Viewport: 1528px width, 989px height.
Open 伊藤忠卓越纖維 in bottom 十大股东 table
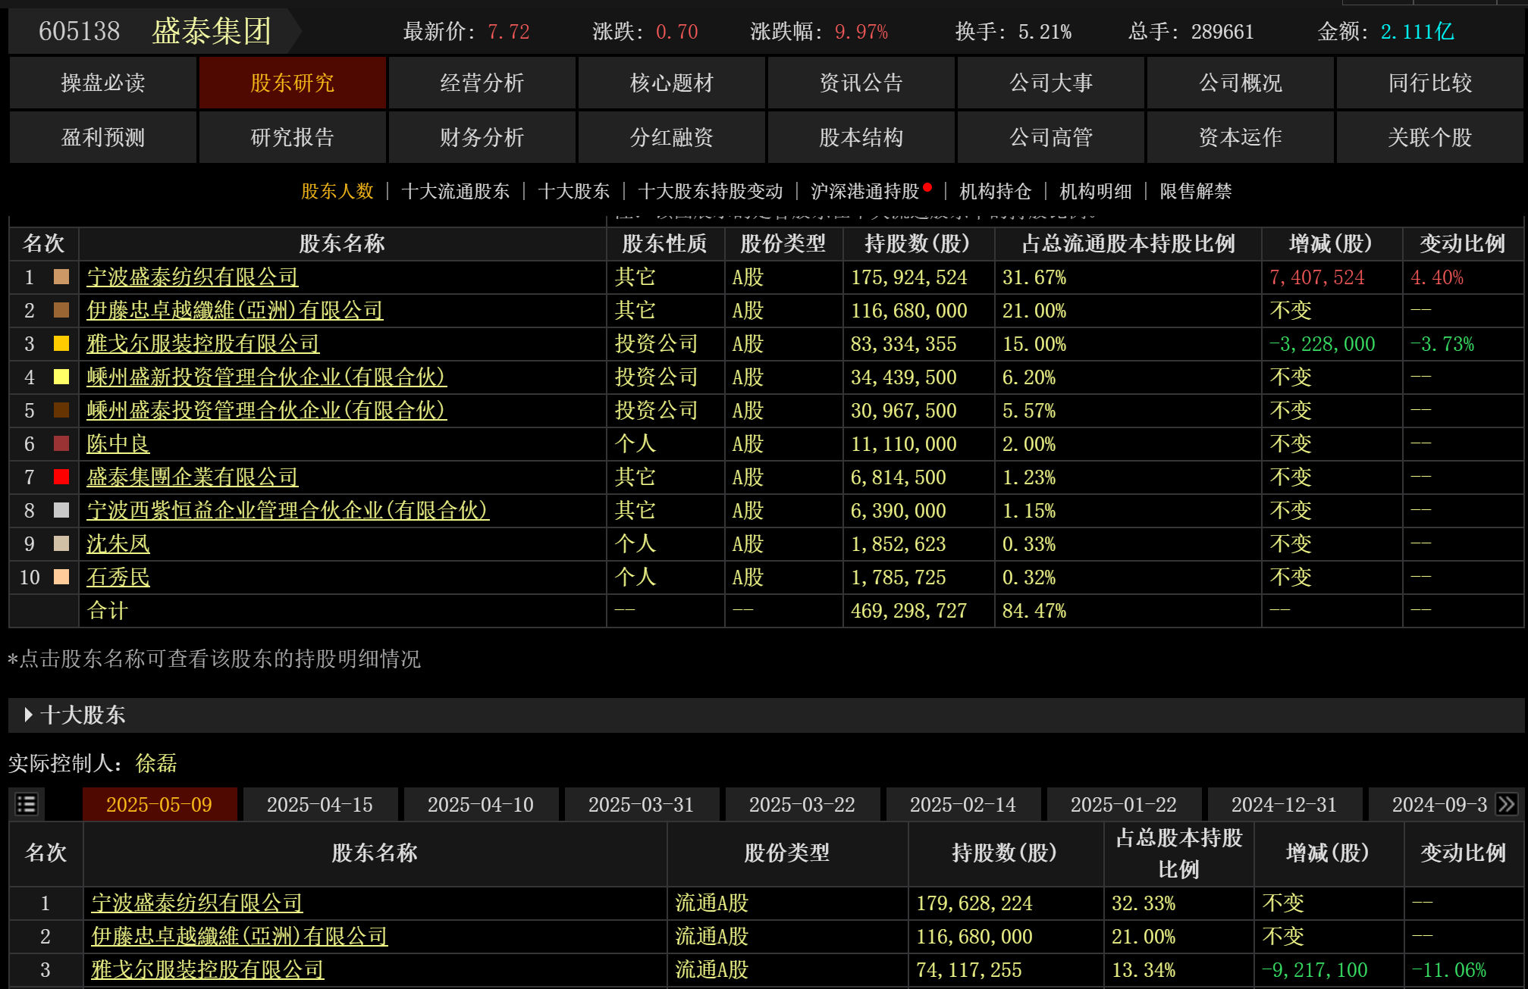pyautogui.click(x=240, y=936)
